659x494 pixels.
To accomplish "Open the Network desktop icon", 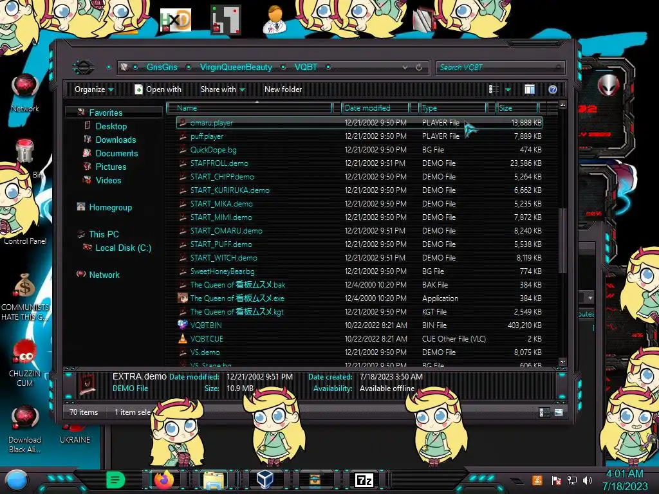I will point(25,93).
